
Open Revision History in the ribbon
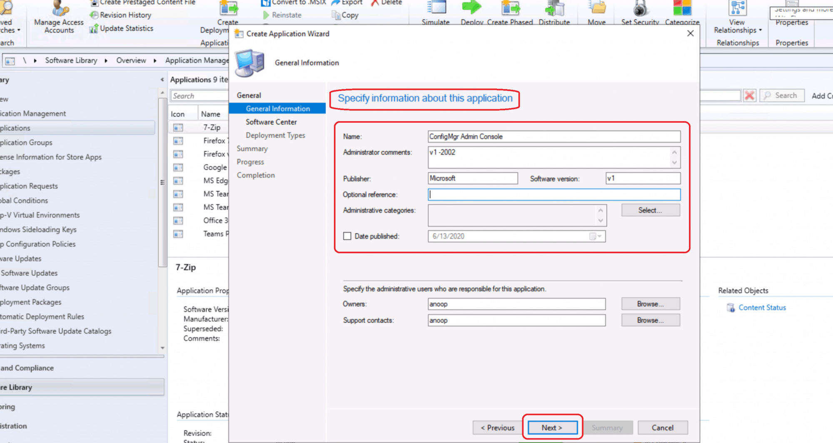click(x=121, y=15)
